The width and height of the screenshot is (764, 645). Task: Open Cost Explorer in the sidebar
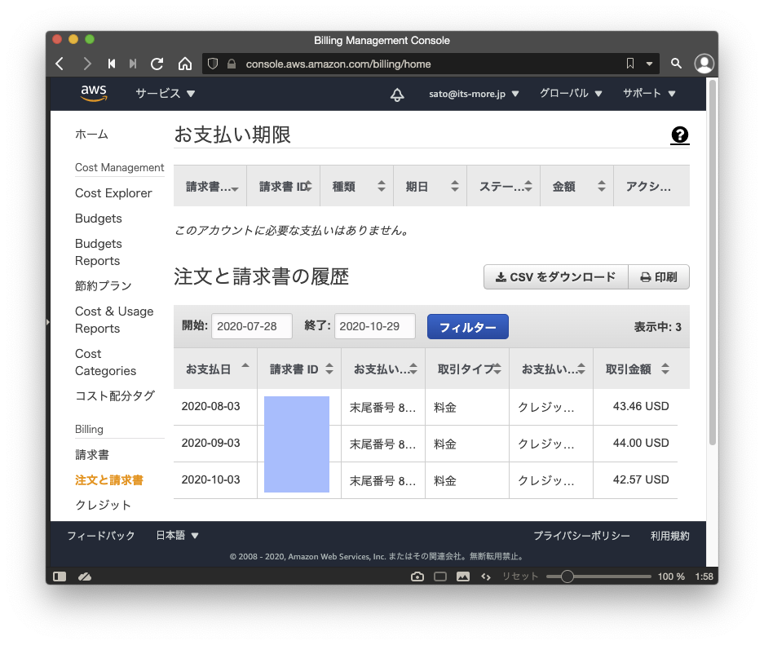point(113,193)
